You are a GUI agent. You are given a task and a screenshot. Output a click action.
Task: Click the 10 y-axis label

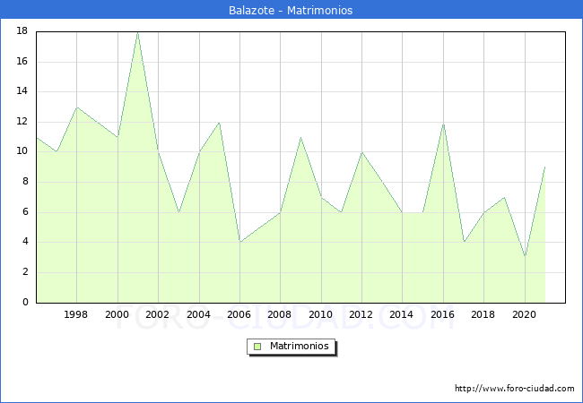[x=22, y=151]
